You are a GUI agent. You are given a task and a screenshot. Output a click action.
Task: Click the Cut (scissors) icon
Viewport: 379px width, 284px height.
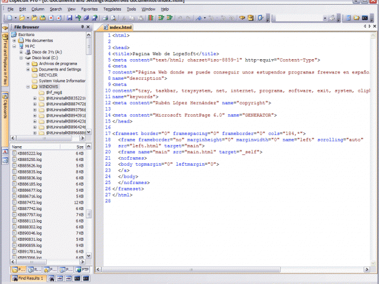(124, 18)
